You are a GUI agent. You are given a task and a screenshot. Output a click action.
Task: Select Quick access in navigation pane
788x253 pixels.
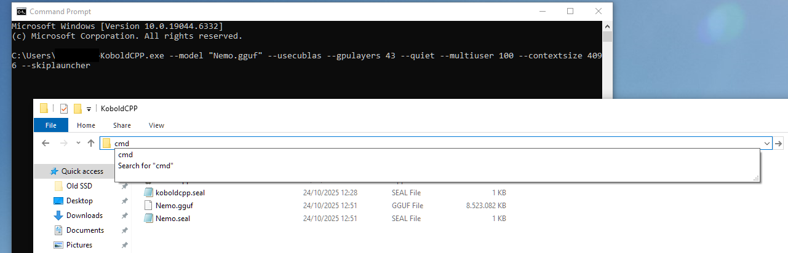[x=82, y=171]
